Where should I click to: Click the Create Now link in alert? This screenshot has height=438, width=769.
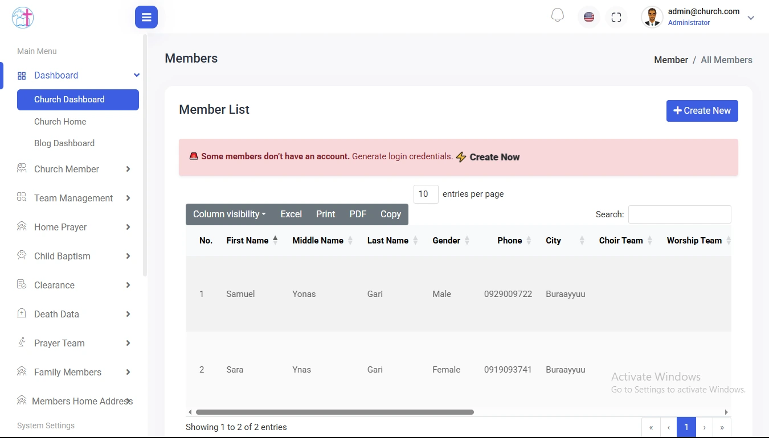coord(494,157)
